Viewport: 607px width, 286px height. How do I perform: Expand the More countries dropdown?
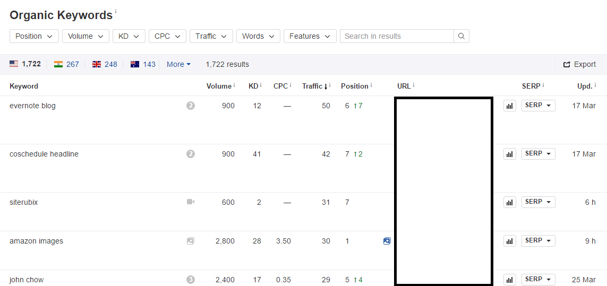178,64
